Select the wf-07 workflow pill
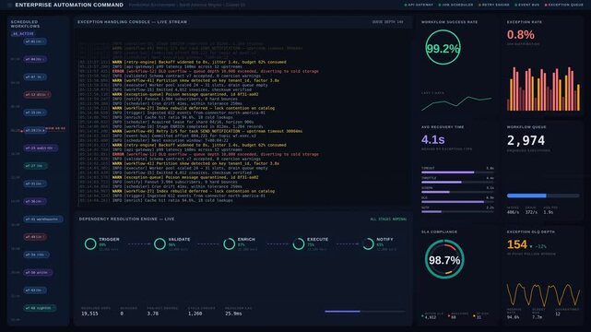Screen dimensions: 591x332 coord(35,77)
